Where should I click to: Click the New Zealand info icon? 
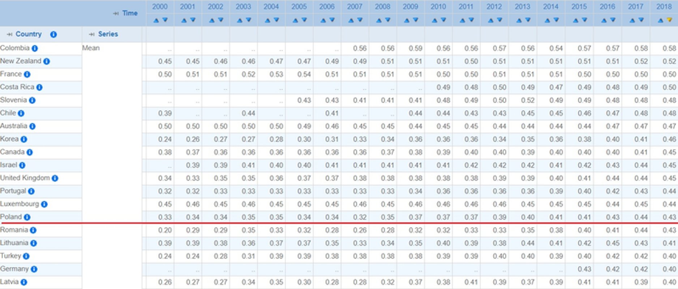pos(47,61)
